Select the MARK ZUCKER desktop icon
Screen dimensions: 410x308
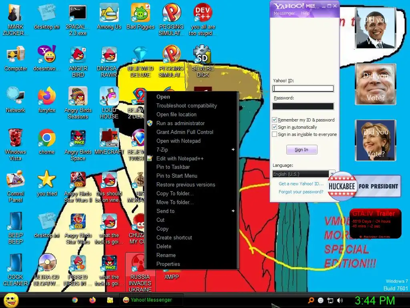click(x=15, y=19)
